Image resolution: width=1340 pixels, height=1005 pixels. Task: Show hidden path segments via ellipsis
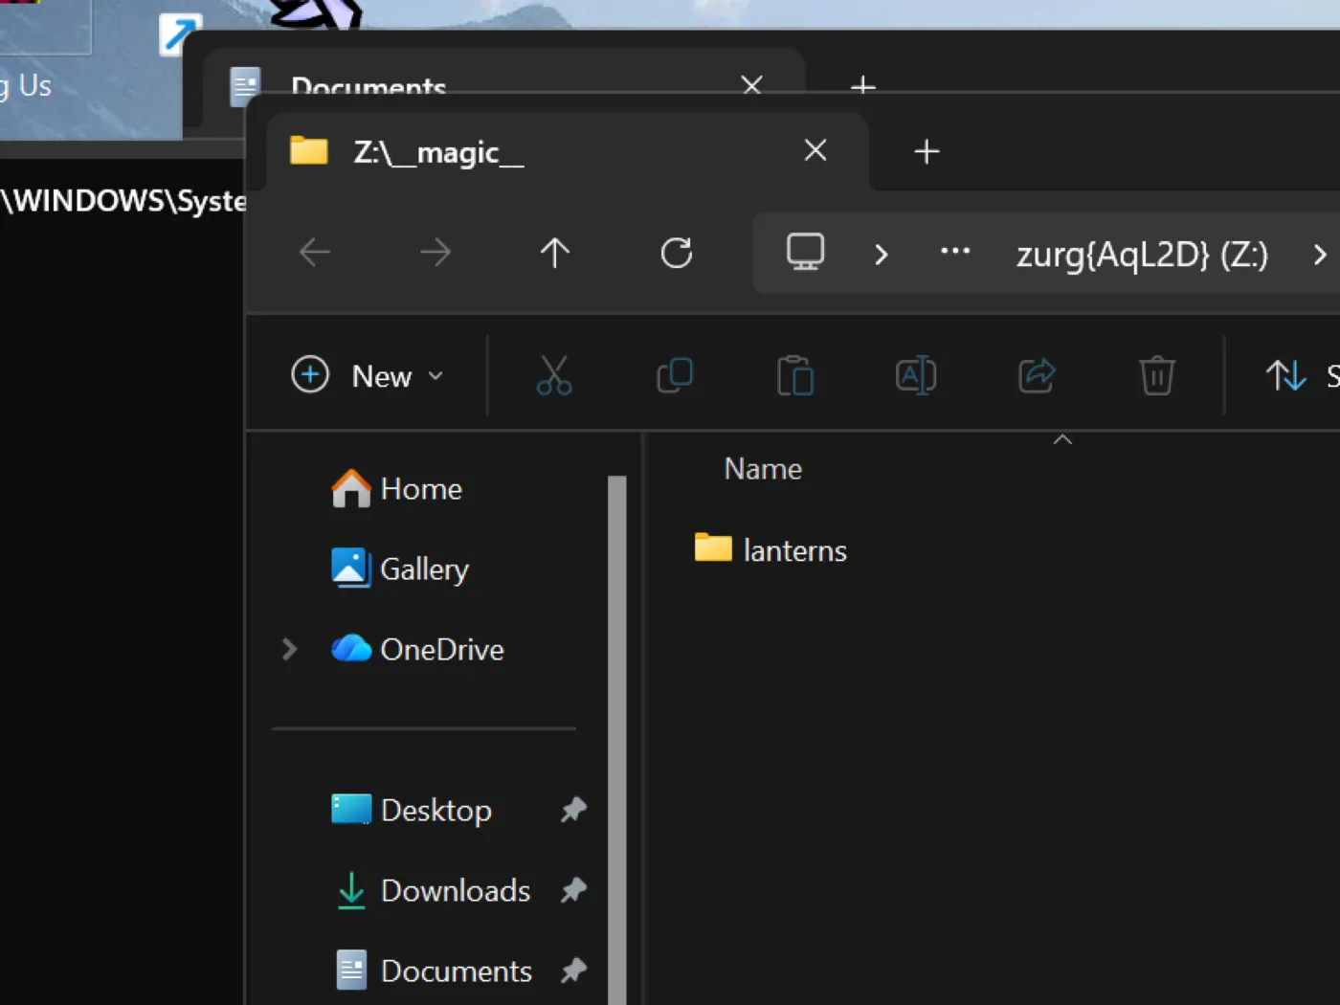coord(955,253)
